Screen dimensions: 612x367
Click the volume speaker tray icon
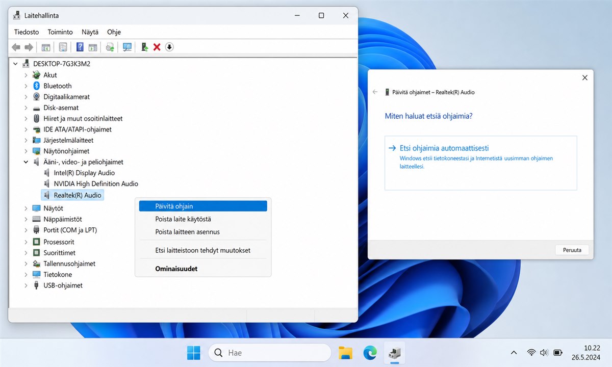(544, 352)
